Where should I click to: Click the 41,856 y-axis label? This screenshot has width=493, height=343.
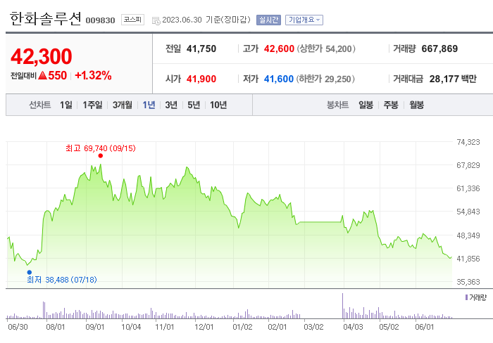pos(468,259)
